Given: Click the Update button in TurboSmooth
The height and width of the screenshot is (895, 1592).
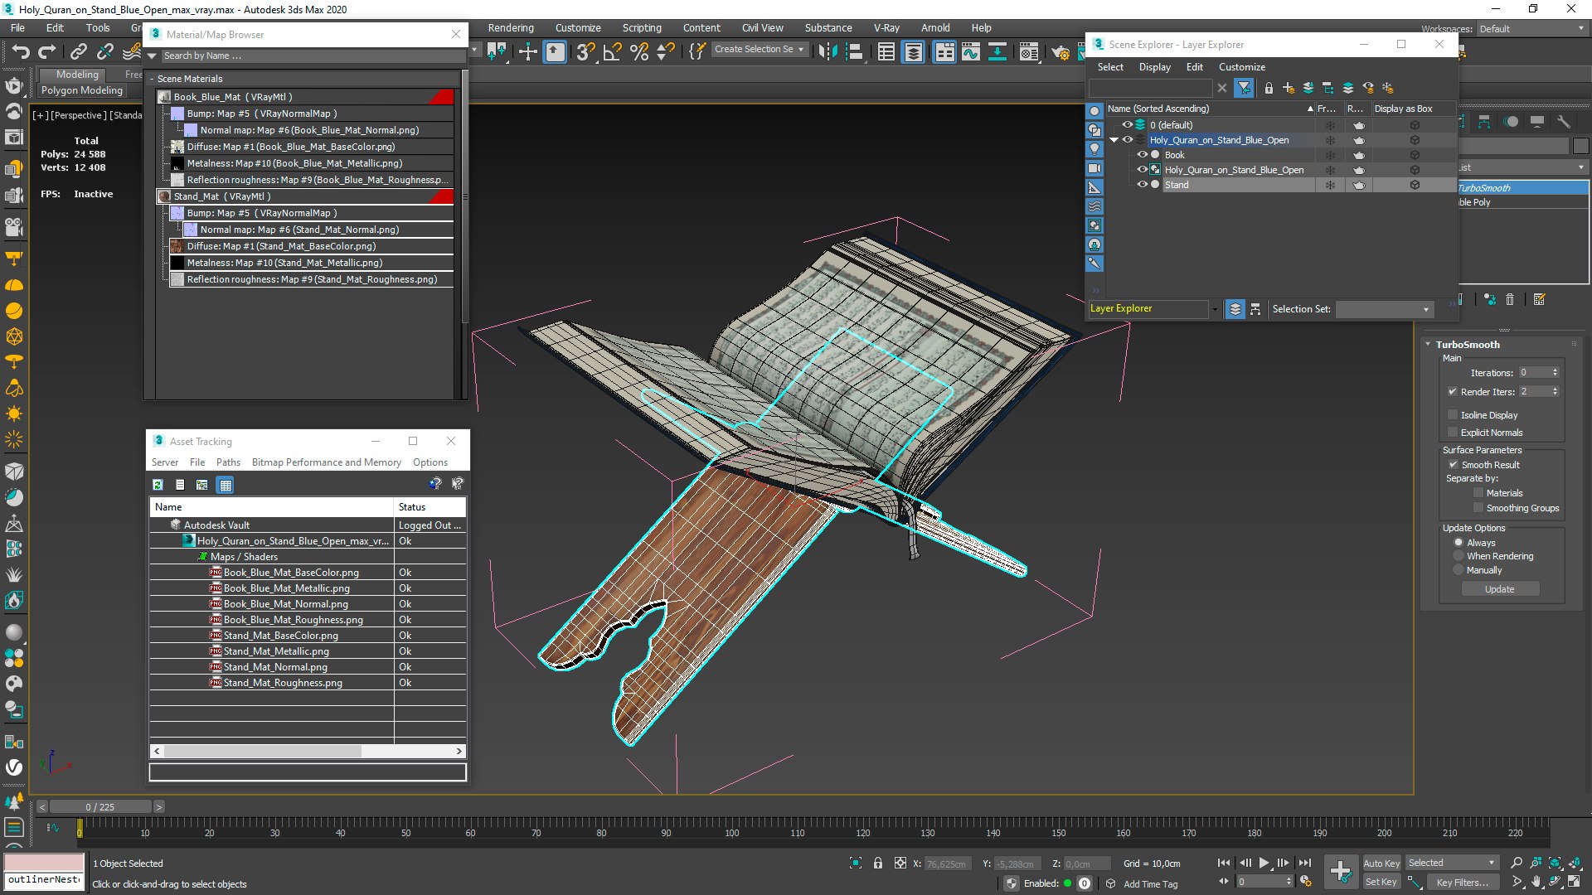Looking at the screenshot, I should (1500, 589).
